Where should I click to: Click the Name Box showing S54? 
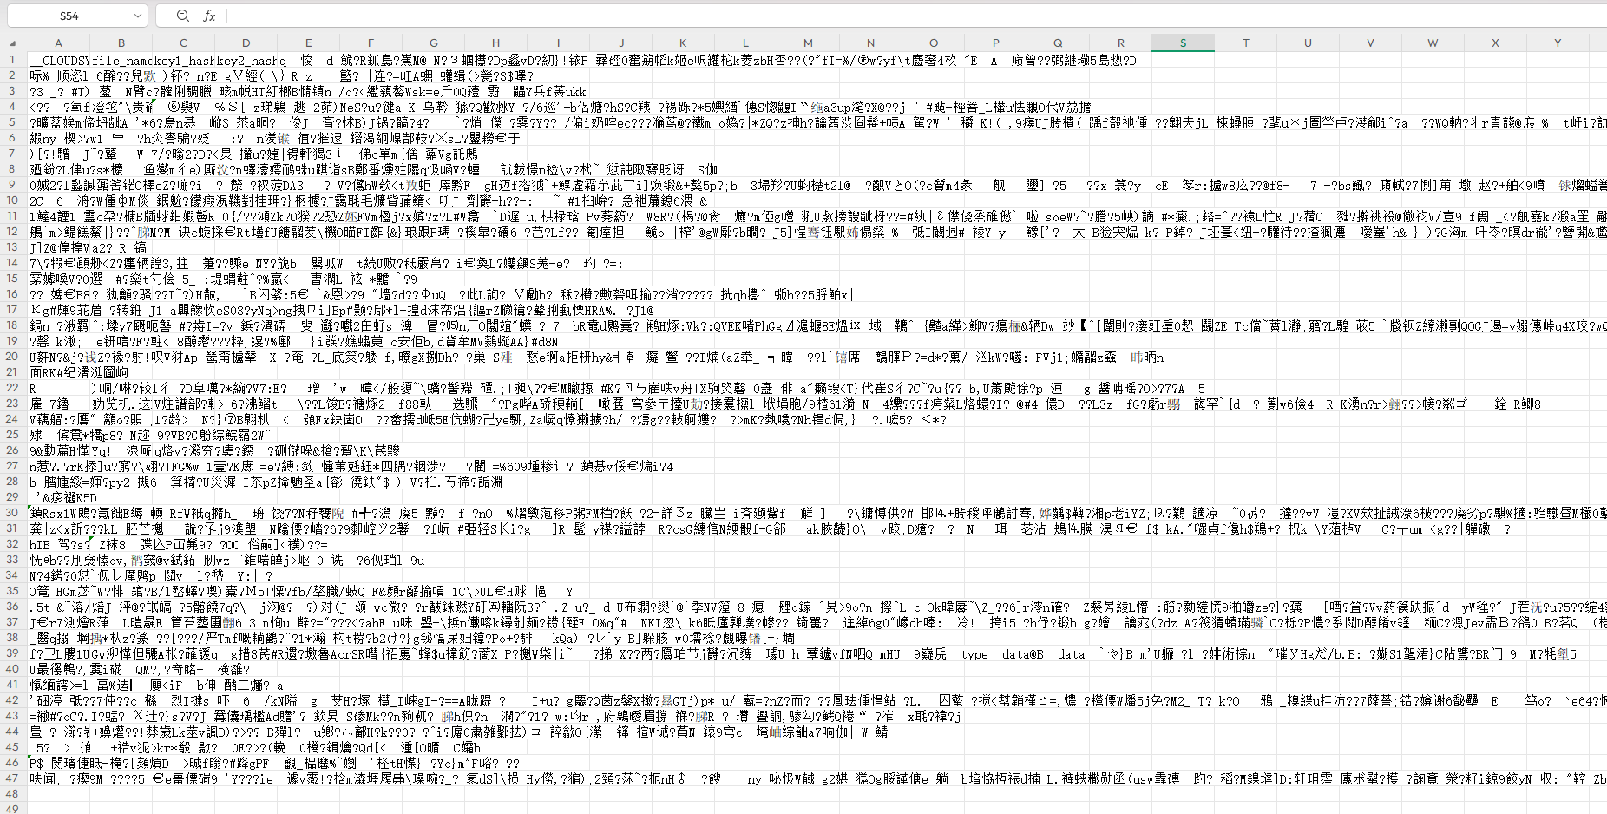tap(69, 15)
